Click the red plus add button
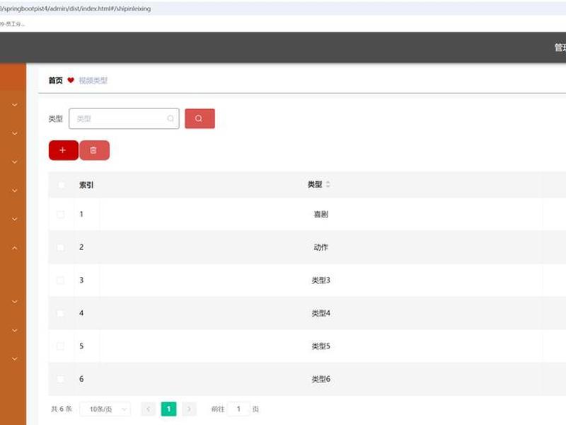Screen dimensions: 566x425 click(63, 150)
